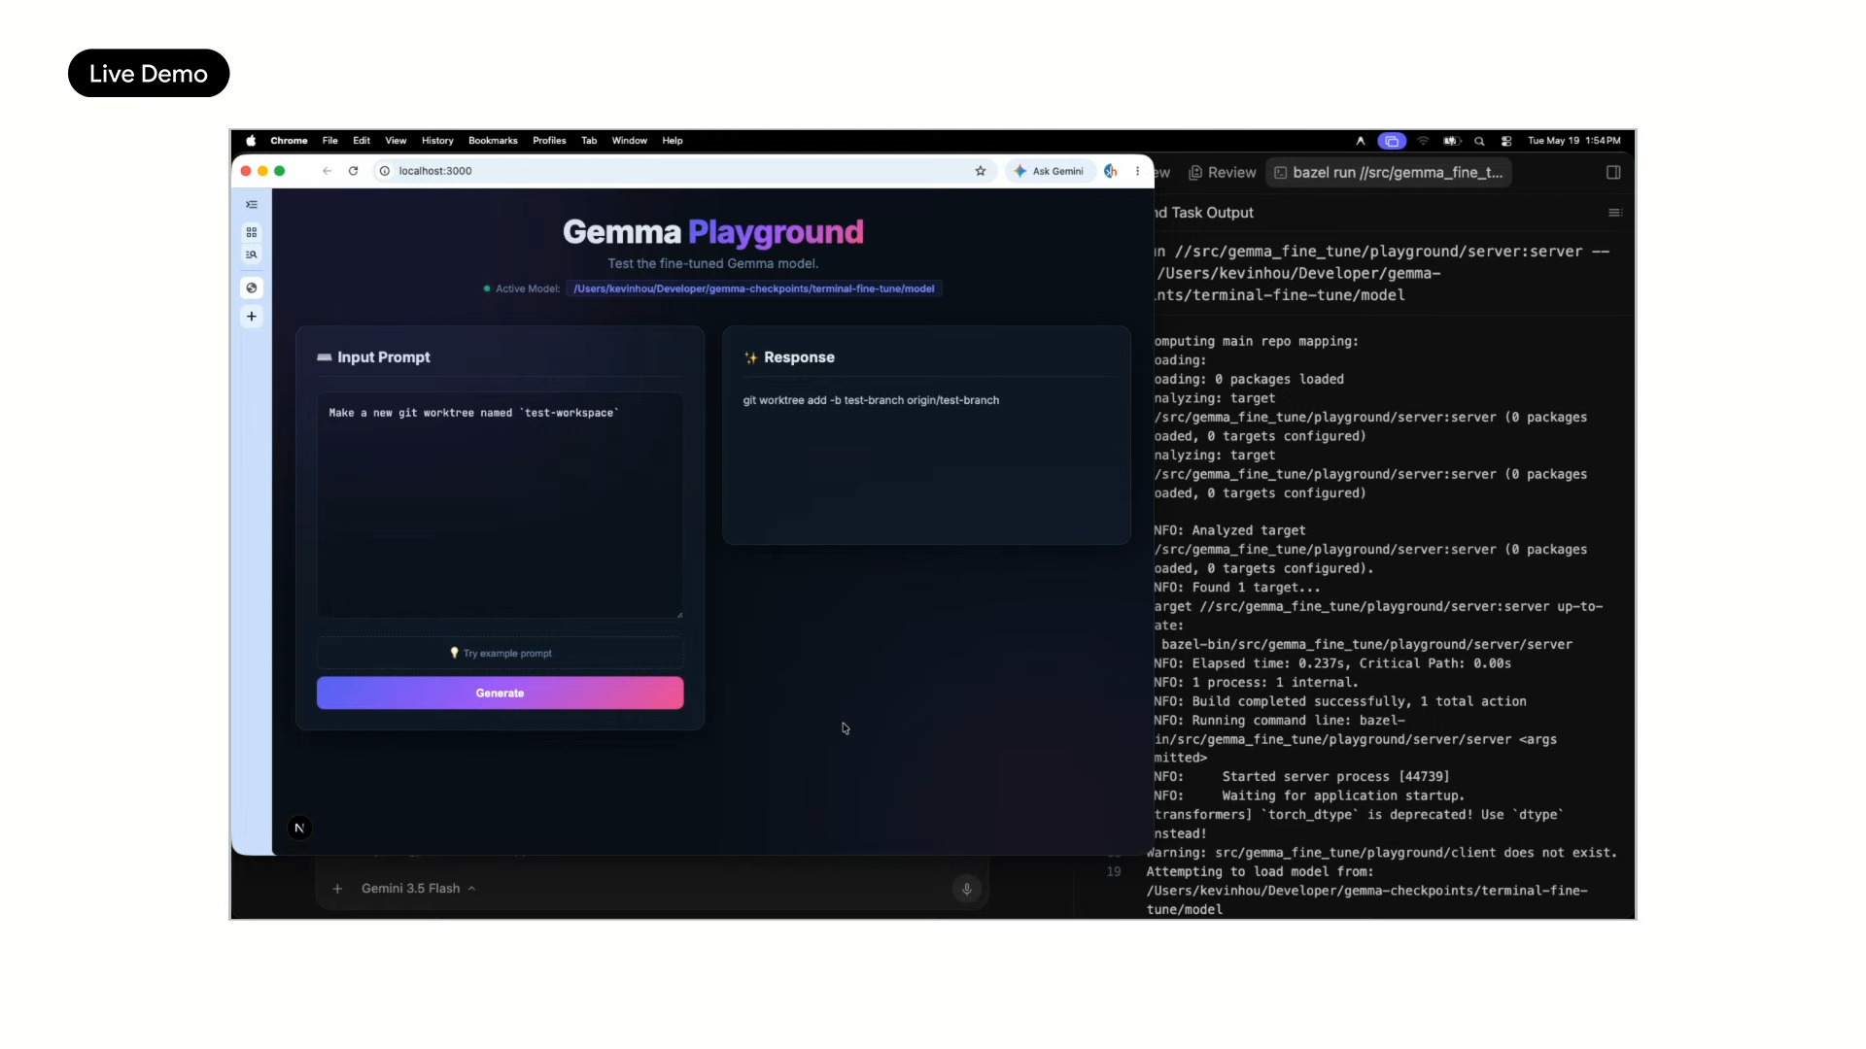Viewport: 1866px width, 1049px height.
Task: Open a new tab with plus
Action: [x=252, y=317]
